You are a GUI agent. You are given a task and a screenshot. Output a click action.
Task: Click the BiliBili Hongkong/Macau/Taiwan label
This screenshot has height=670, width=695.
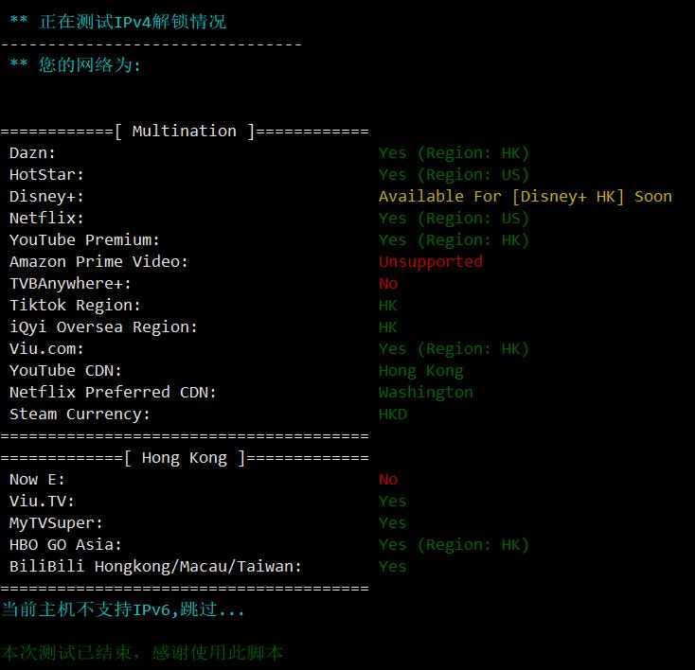point(156,566)
